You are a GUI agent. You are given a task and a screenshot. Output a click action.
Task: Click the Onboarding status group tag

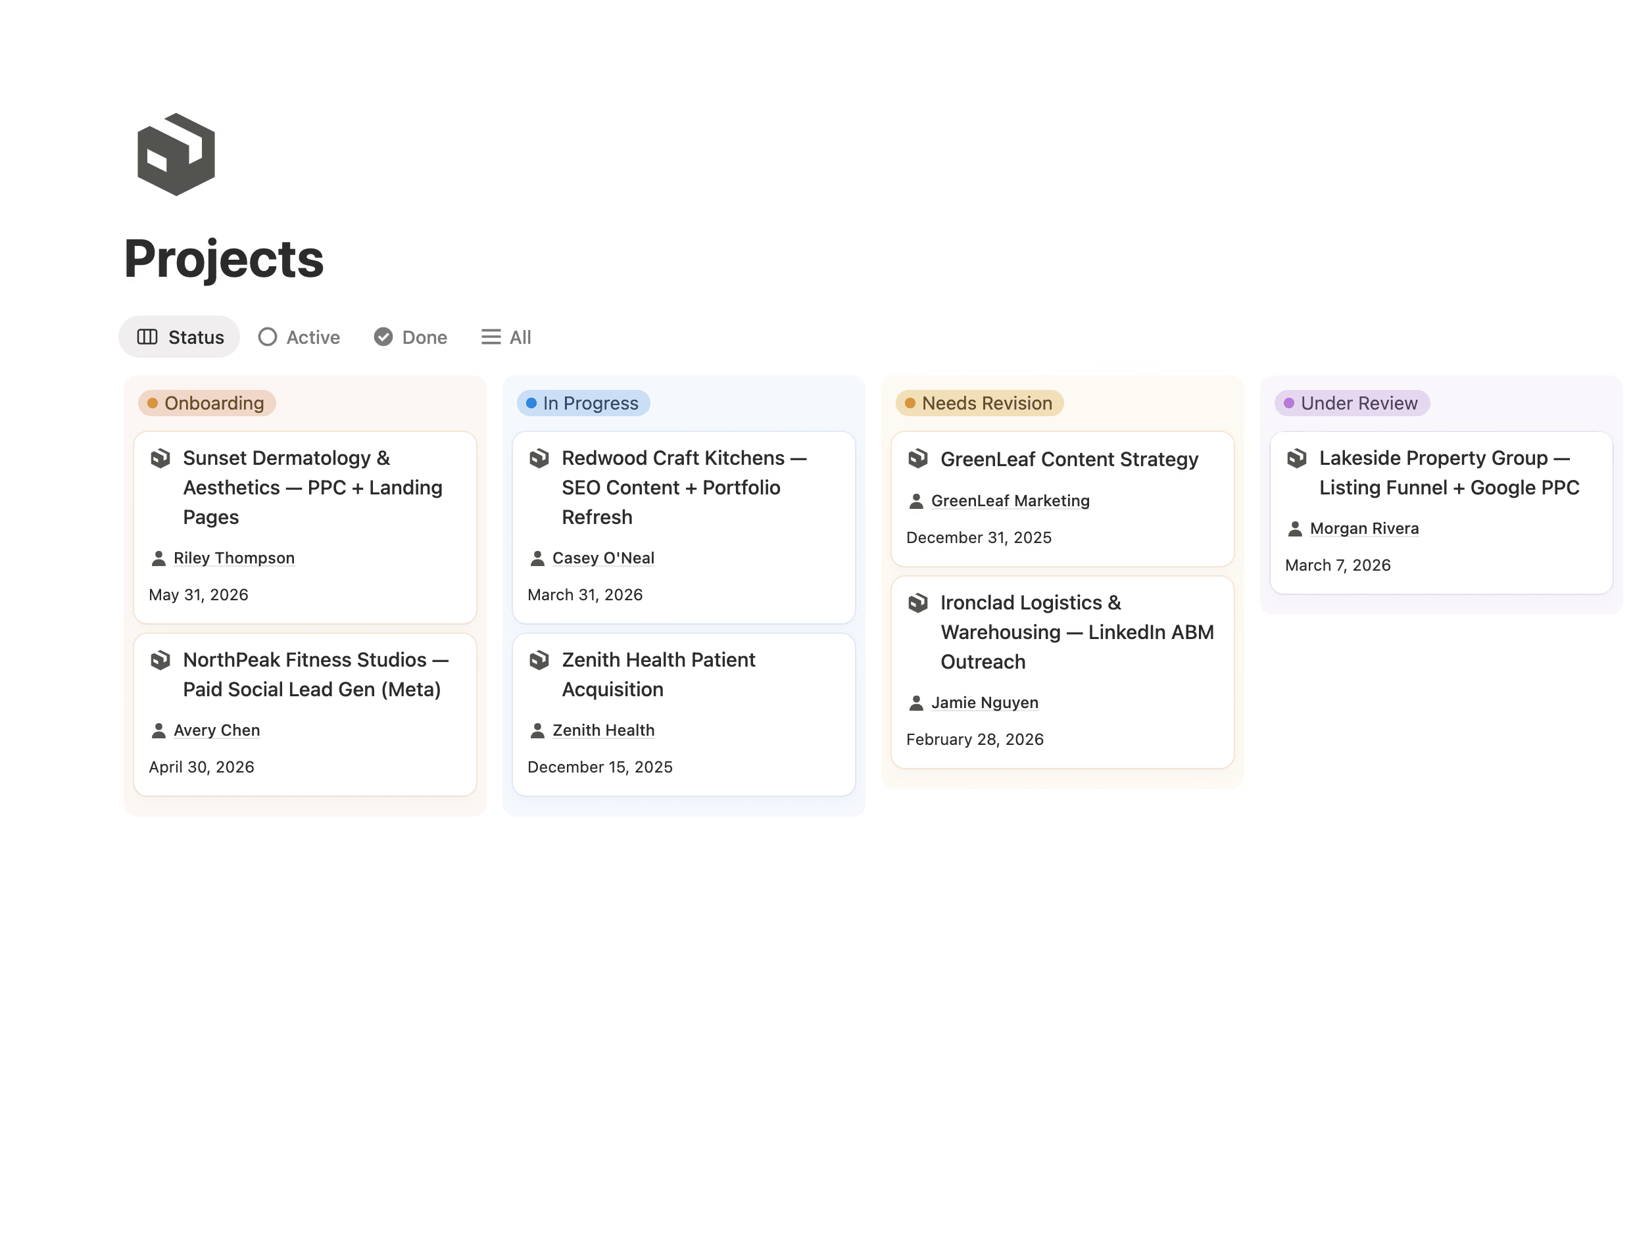click(x=207, y=403)
